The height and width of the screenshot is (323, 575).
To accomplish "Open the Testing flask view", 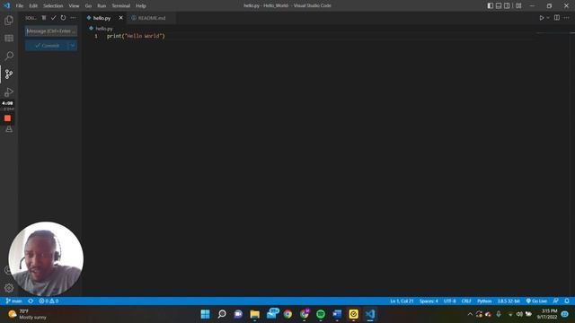I will (9, 129).
